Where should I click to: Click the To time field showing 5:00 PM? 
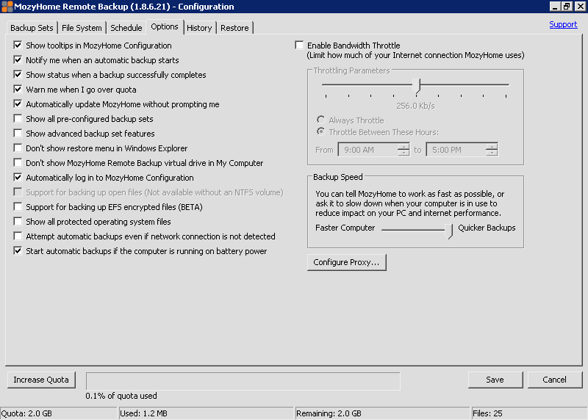[456, 150]
